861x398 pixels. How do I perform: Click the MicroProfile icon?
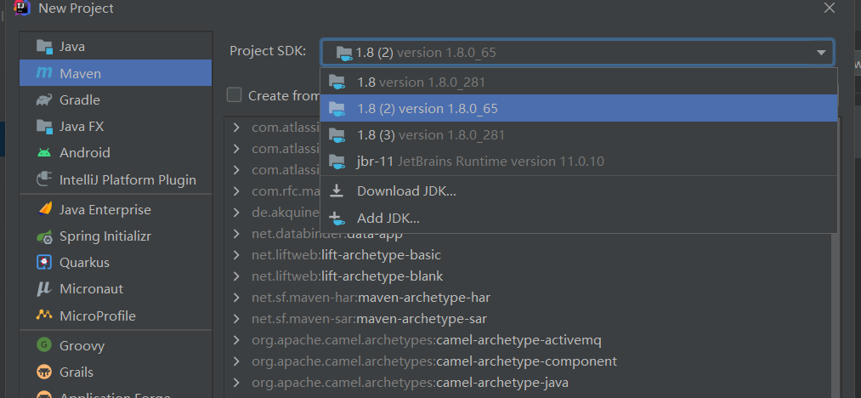[44, 316]
